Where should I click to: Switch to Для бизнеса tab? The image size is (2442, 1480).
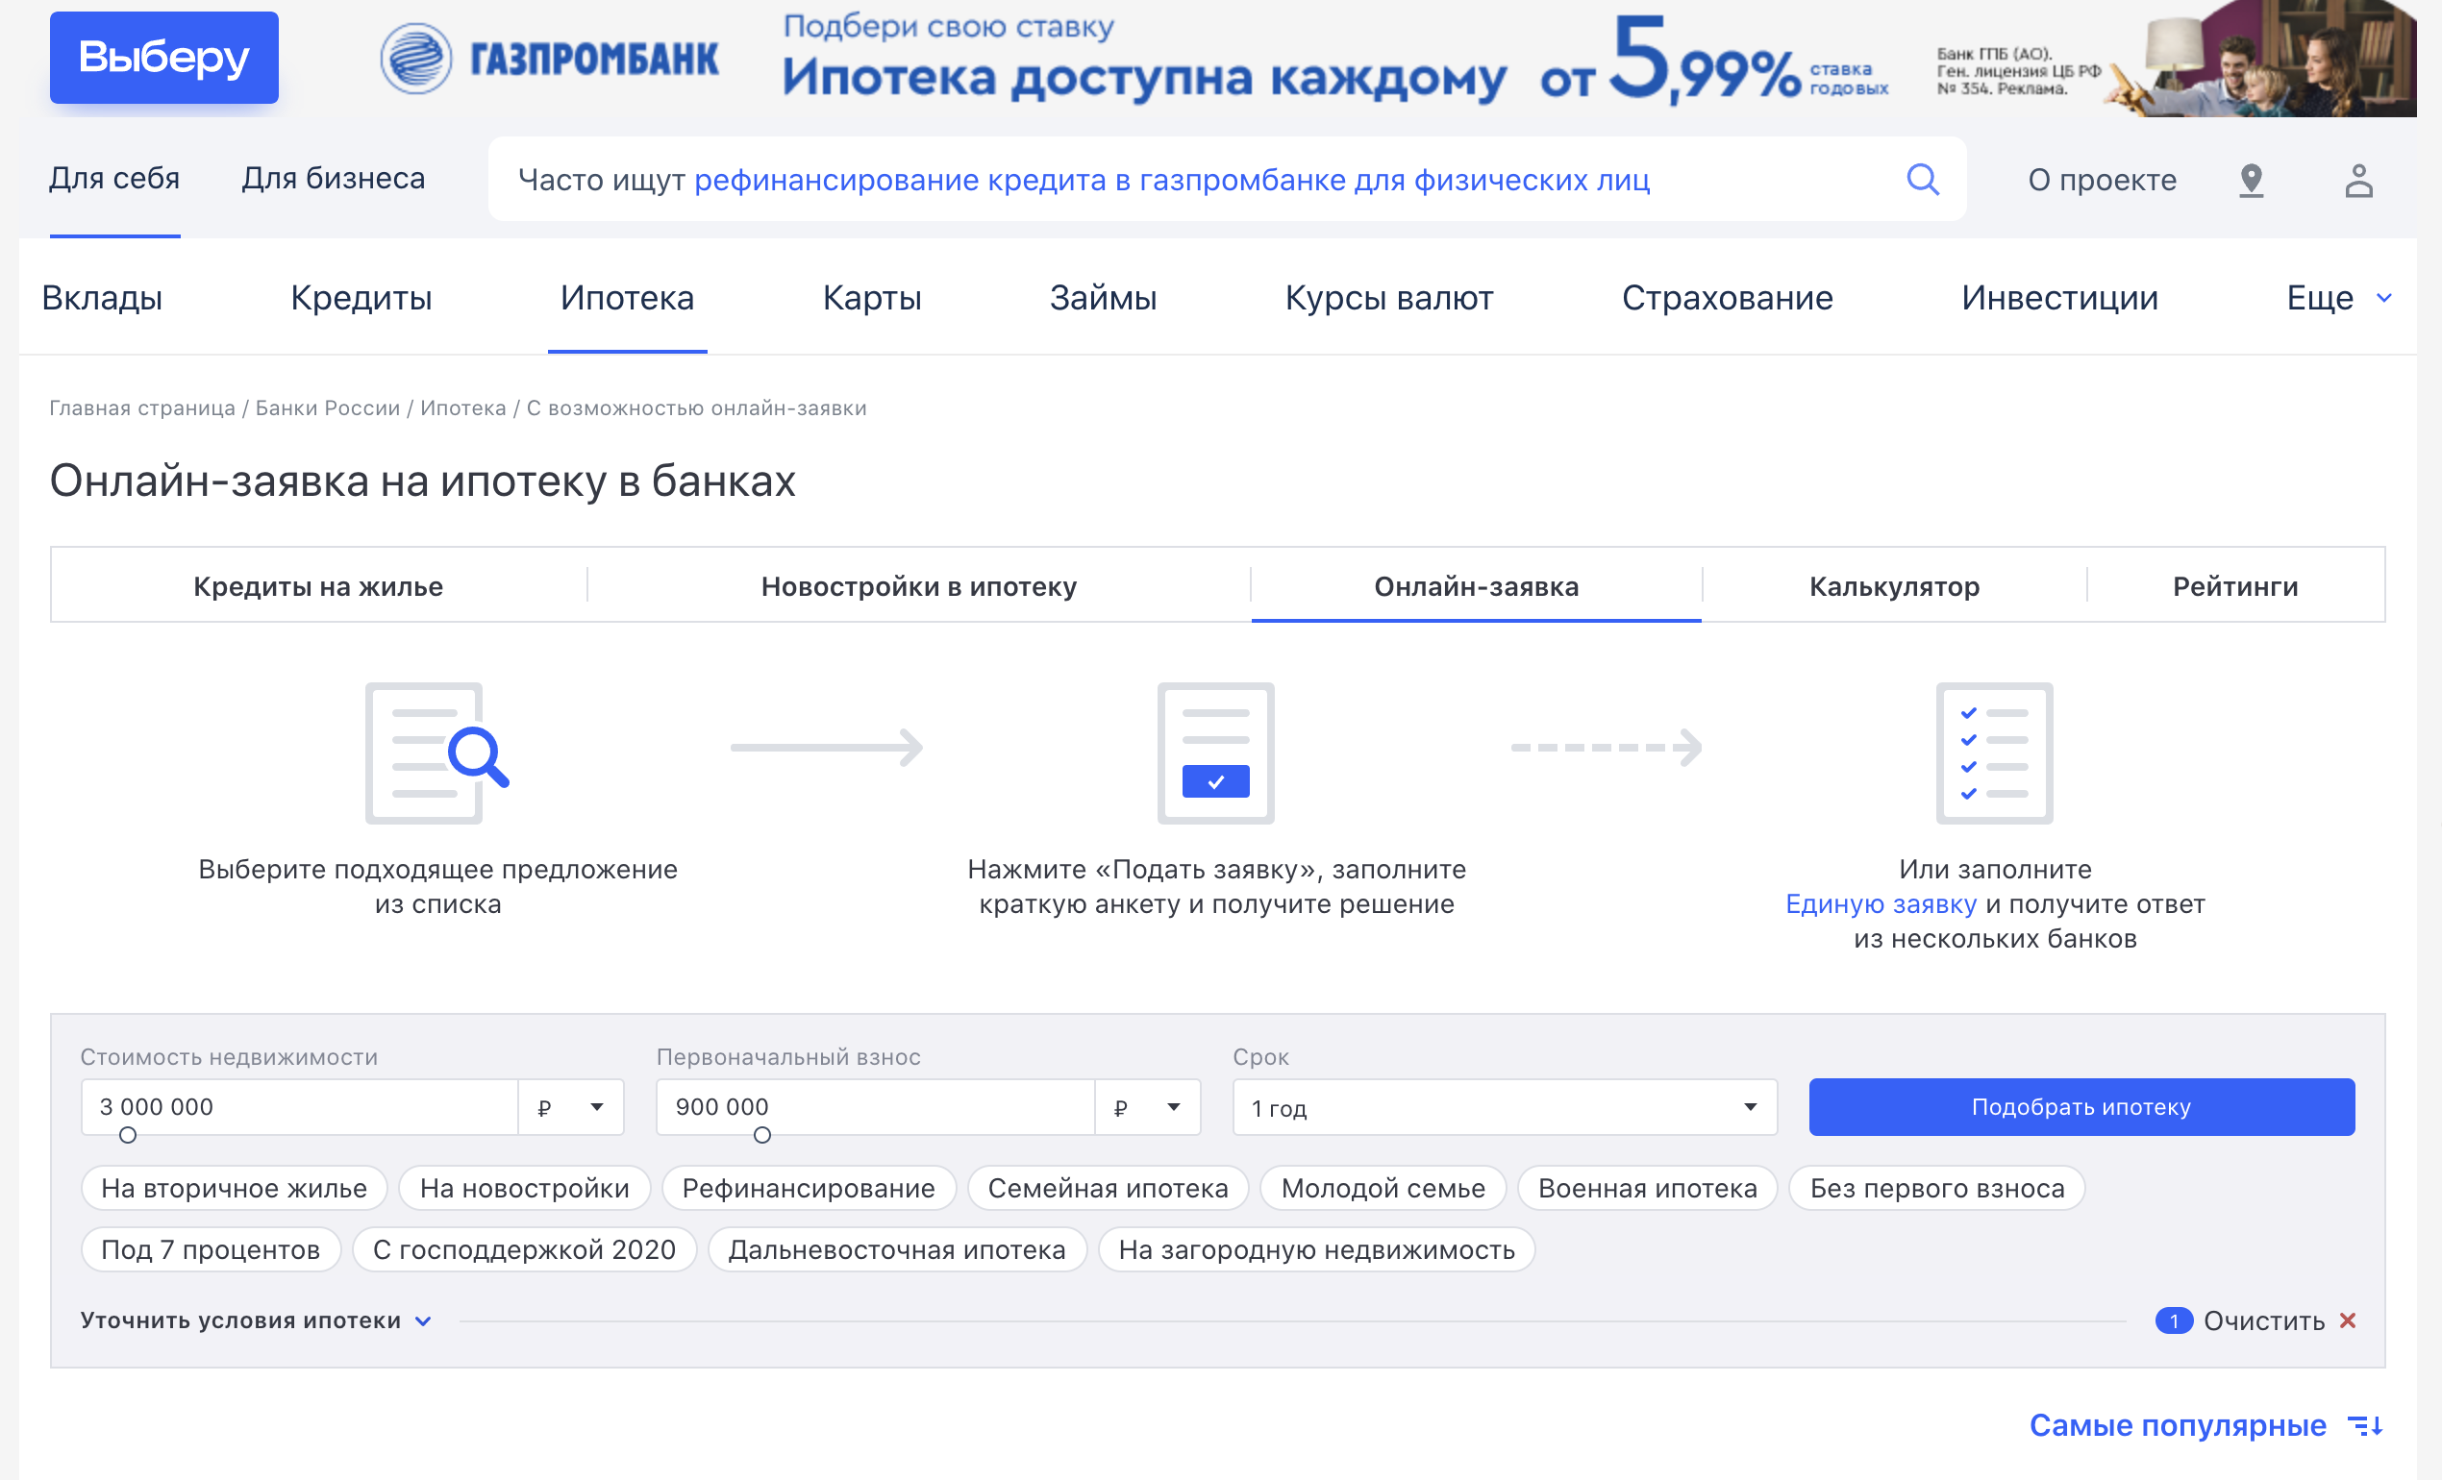tap(333, 179)
